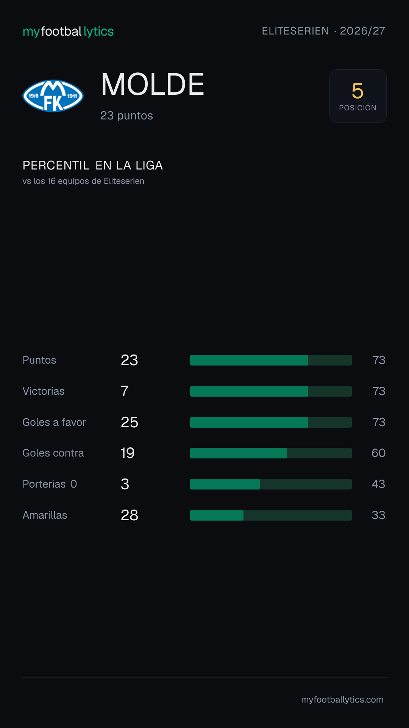Screen dimensions: 409x728
Task: Open the myfootballytics.com footer link
Action: click(x=342, y=700)
